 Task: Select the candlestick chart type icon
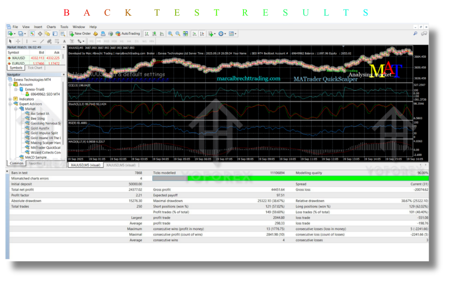(x=154, y=34)
